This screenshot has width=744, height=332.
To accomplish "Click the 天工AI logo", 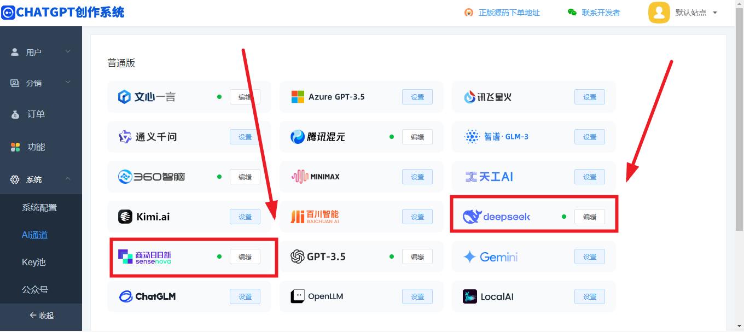I will tap(489, 177).
